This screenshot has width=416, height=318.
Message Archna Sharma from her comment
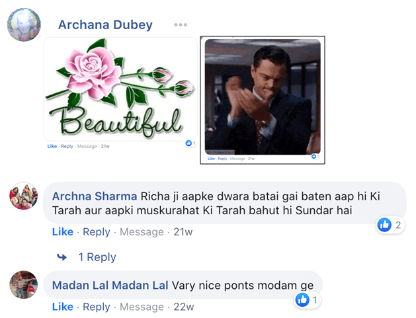point(142,232)
